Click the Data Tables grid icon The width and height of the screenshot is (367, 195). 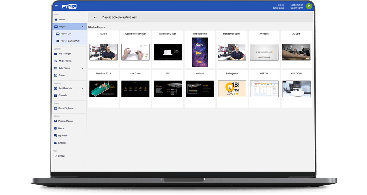coord(56,68)
